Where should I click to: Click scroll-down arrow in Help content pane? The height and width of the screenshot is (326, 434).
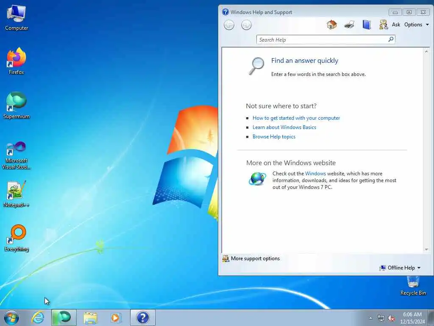pyautogui.click(x=426, y=250)
